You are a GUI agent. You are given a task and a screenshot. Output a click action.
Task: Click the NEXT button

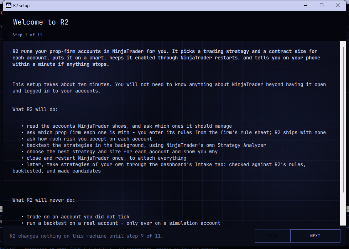(x=315, y=235)
